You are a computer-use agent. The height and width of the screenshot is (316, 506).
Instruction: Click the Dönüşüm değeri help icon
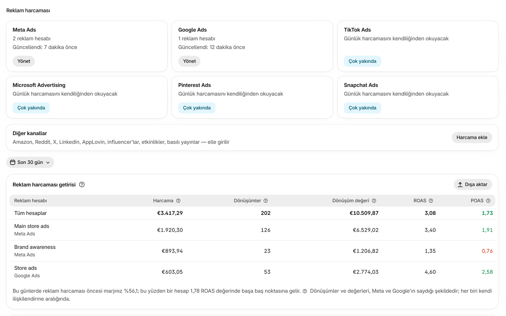click(374, 201)
